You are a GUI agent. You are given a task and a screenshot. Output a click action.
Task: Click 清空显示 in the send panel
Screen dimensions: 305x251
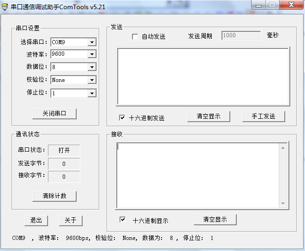[209, 117]
